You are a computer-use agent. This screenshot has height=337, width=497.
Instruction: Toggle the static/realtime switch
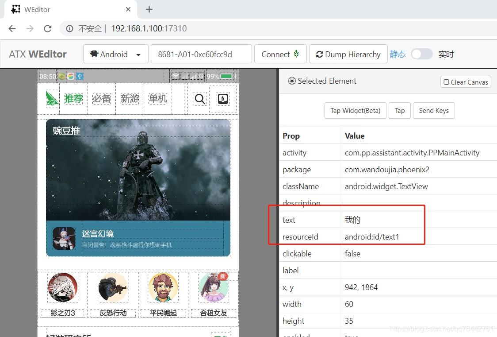click(421, 54)
